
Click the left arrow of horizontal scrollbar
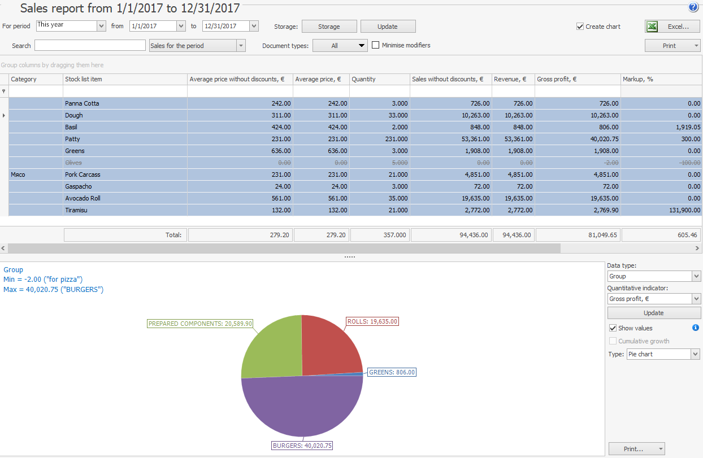pos(4,248)
